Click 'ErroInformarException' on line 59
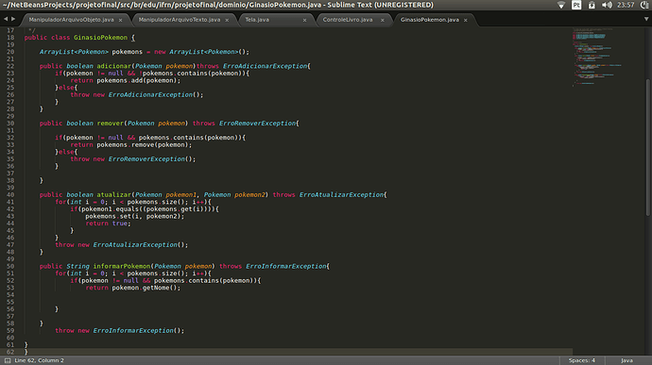Image resolution: width=652 pixels, height=365 pixels. pyautogui.click(x=133, y=330)
